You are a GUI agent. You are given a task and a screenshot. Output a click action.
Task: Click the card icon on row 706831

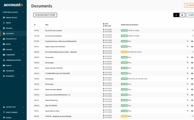pos(192,46)
